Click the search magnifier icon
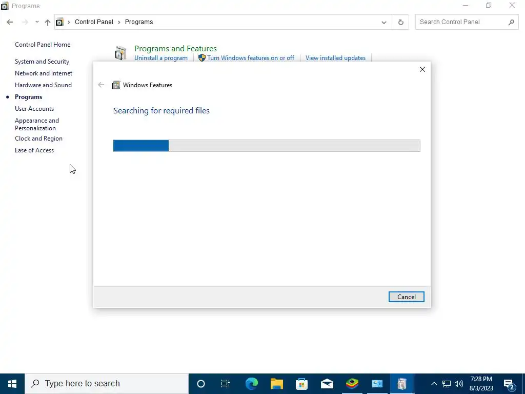525x394 pixels. point(511,23)
